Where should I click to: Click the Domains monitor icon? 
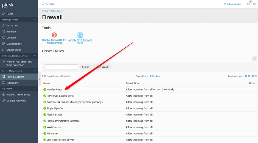pos(4,38)
